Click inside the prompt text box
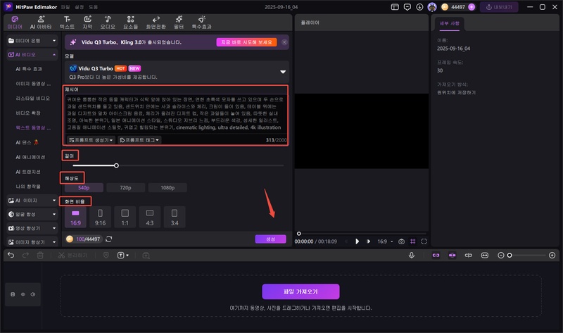 pyautogui.click(x=175, y=113)
